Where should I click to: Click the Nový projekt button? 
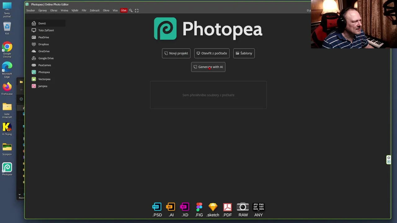pos(176,53)
